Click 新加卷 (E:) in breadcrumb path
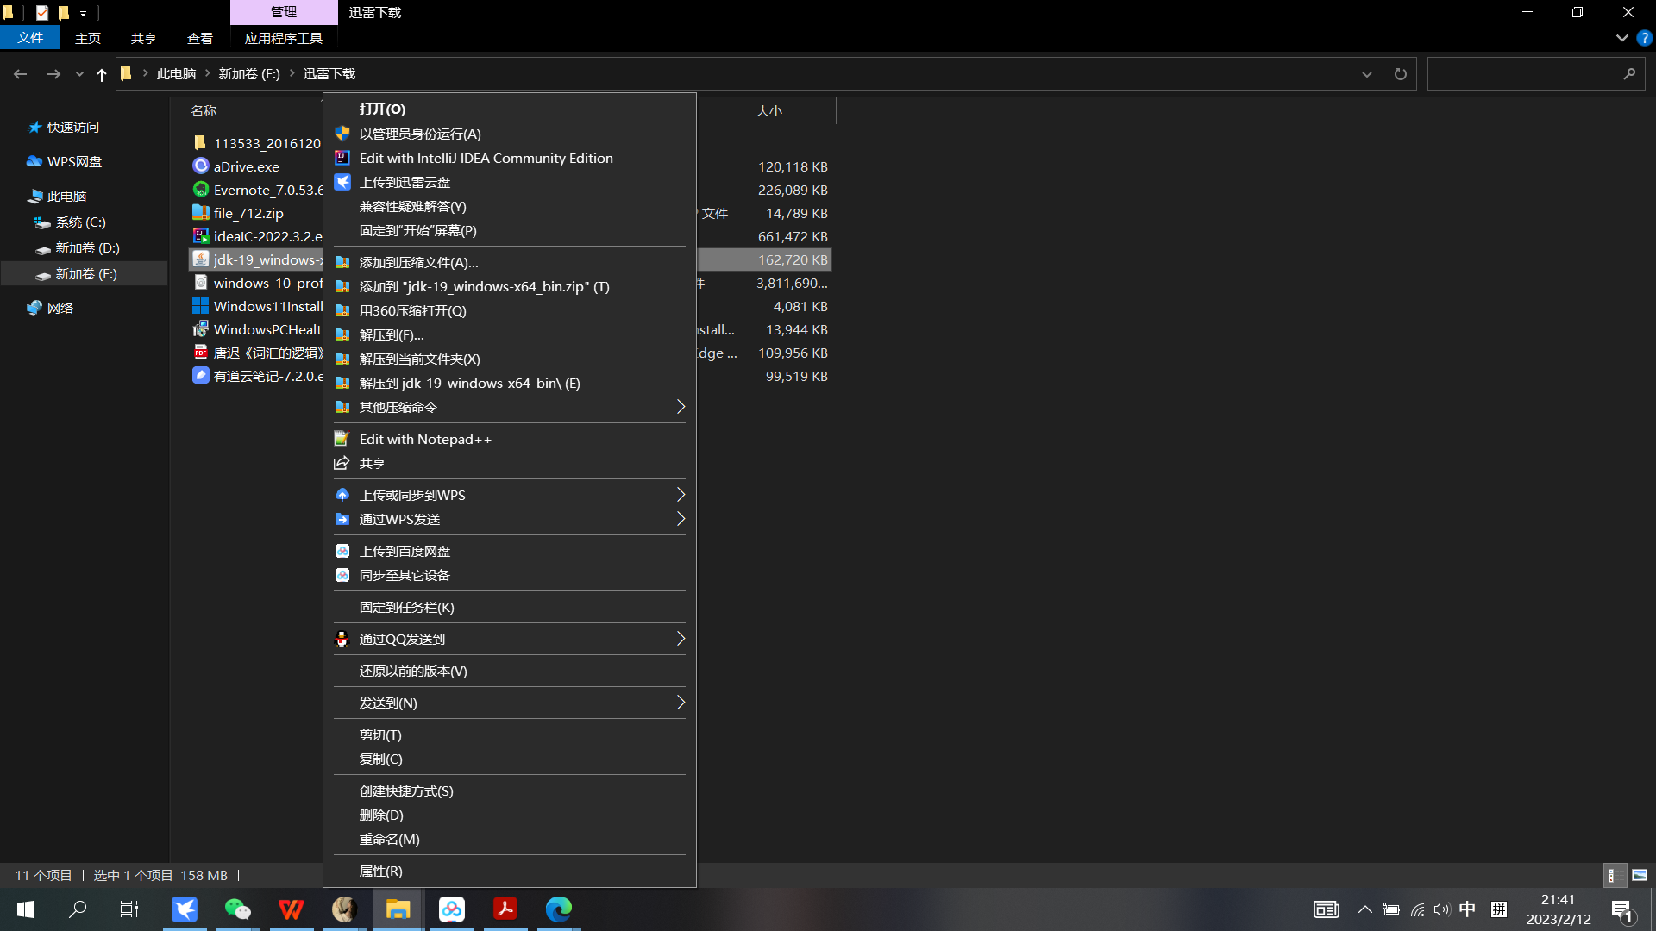The width and height of the screenshot is (1656, 931). tap(249, 74)
